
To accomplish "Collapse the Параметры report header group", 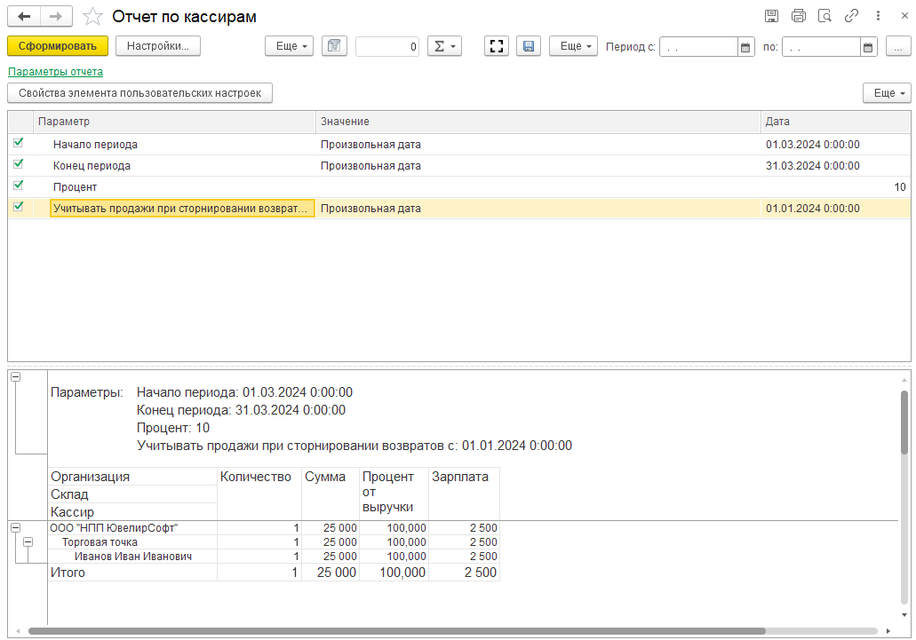I will click(16, 377).
